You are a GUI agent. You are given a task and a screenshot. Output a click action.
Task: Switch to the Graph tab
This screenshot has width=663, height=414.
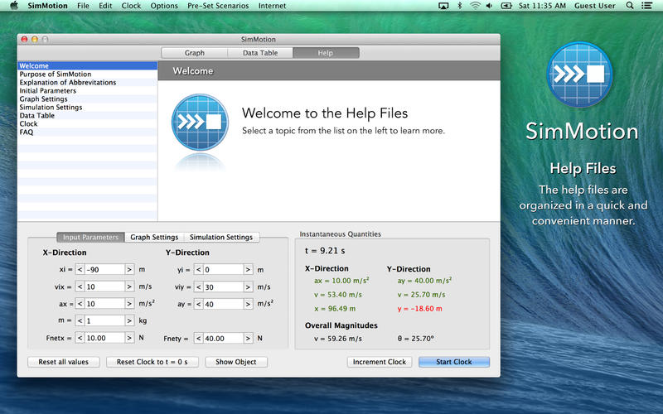point(195,53)
